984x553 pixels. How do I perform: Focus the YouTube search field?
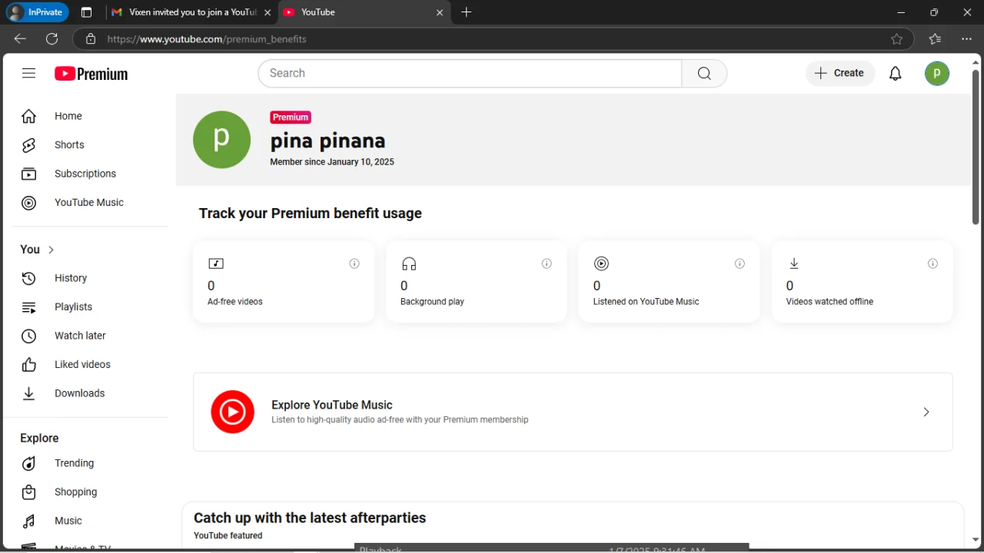click(x=470, y=73)
